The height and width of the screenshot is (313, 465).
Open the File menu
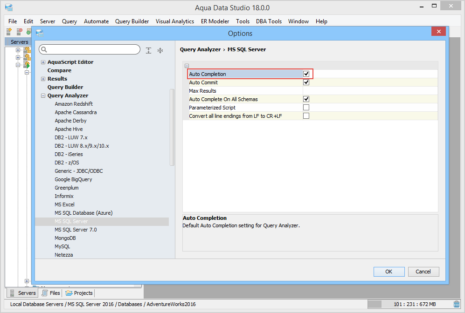pos(13,21)
